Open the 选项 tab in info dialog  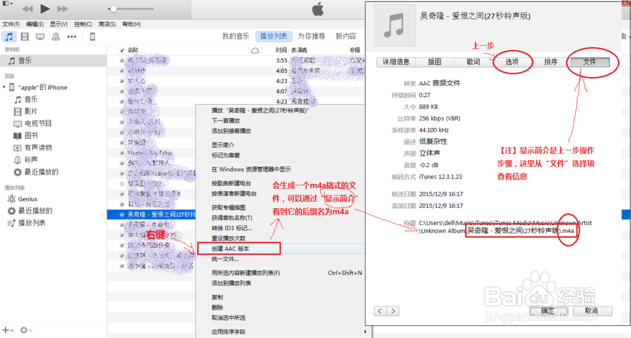(512, 62)
